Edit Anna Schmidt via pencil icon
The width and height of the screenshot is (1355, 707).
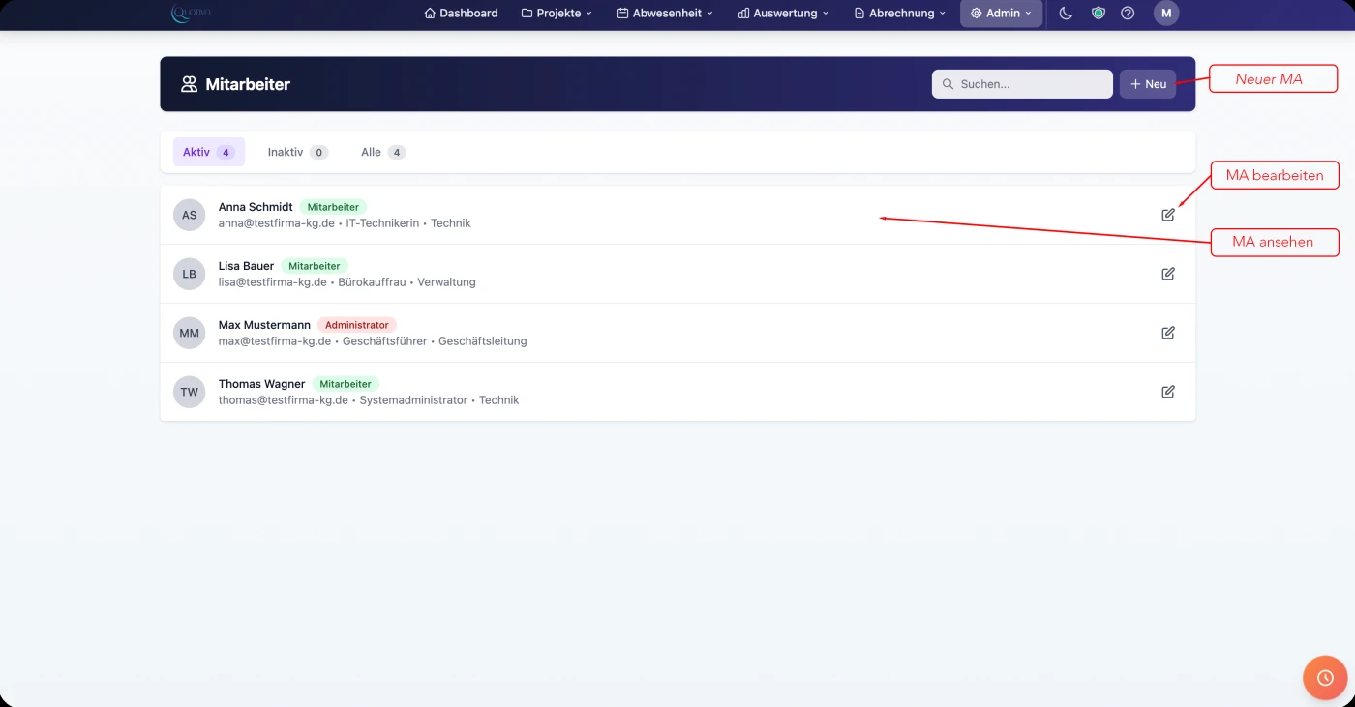[1168, 215]
